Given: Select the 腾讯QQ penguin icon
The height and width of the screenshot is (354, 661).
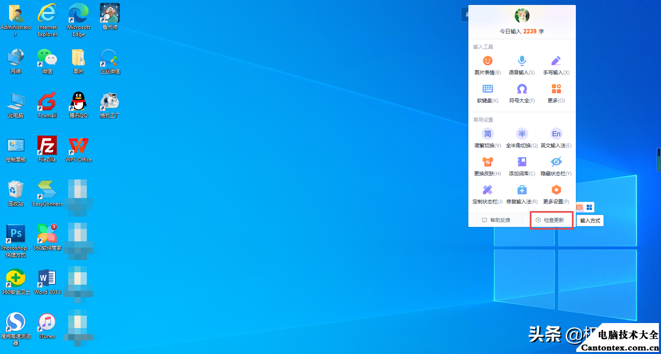Looking at the screenshot, I should (79, 105).
